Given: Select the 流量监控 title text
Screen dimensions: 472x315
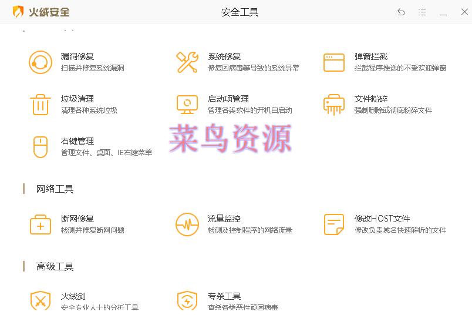Looking at the screenshot, I should [224, 219].
